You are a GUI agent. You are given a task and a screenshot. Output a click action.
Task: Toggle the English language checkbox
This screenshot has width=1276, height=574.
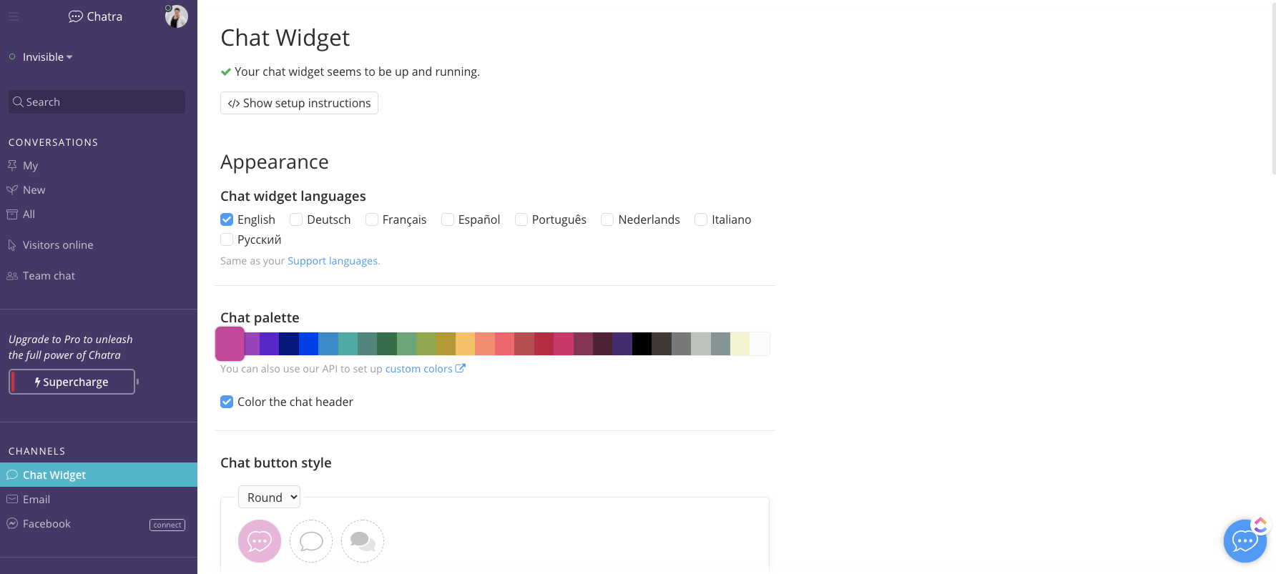point(227,219)
